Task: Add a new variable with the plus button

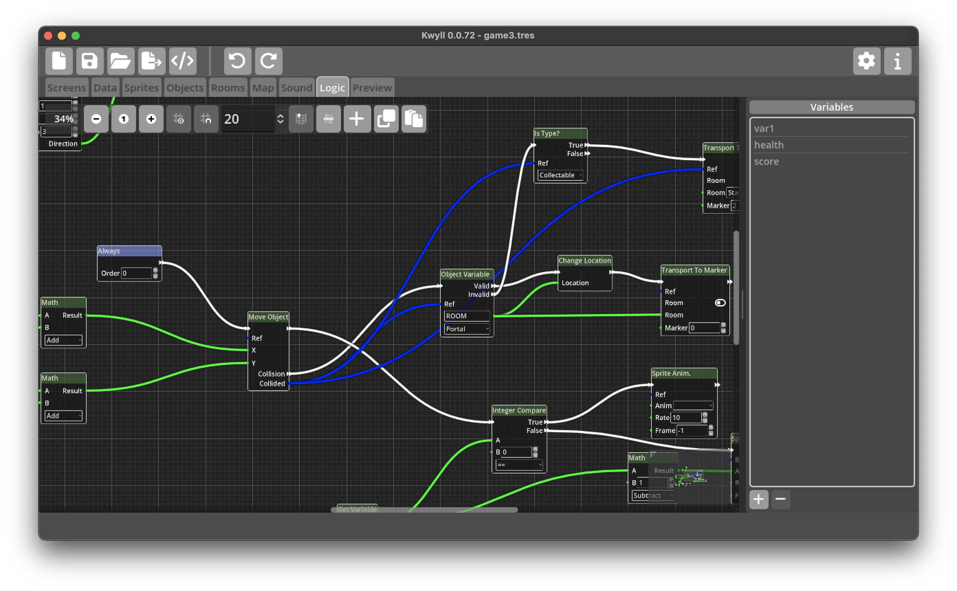Action: 758,499
